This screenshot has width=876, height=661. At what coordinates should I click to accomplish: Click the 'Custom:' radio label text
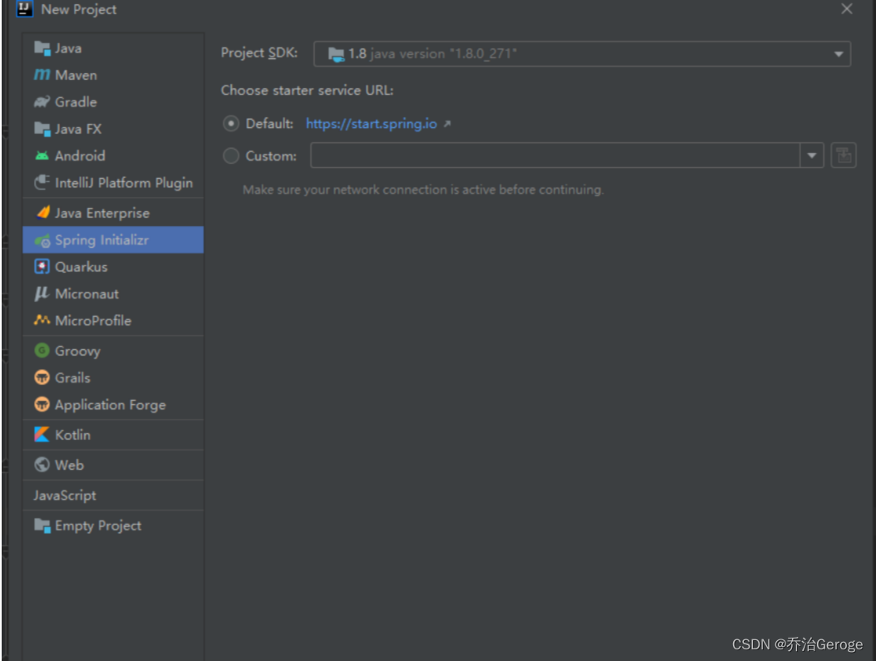coord(271,155)
